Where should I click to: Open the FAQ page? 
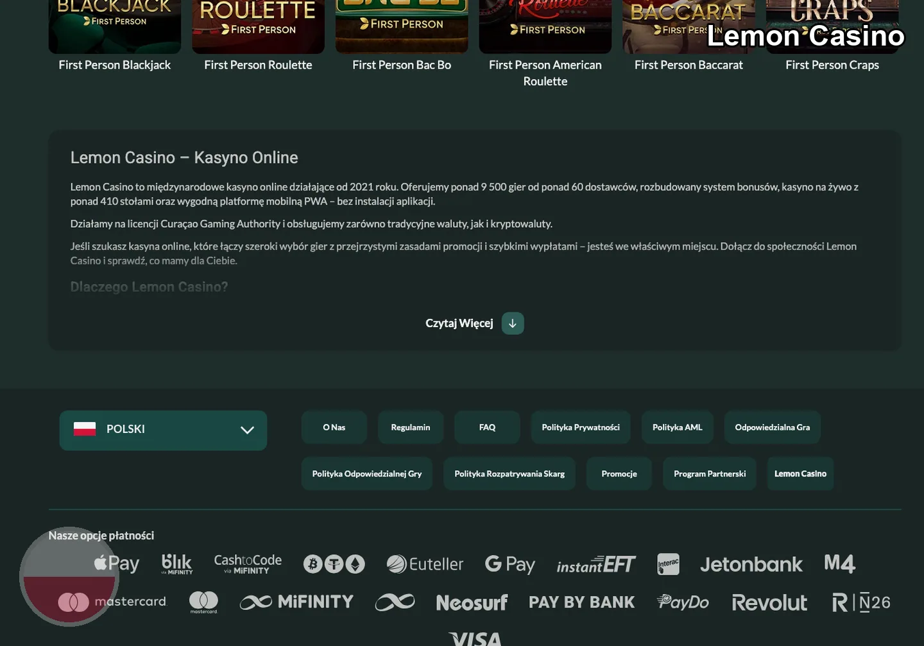pos(487,427)
